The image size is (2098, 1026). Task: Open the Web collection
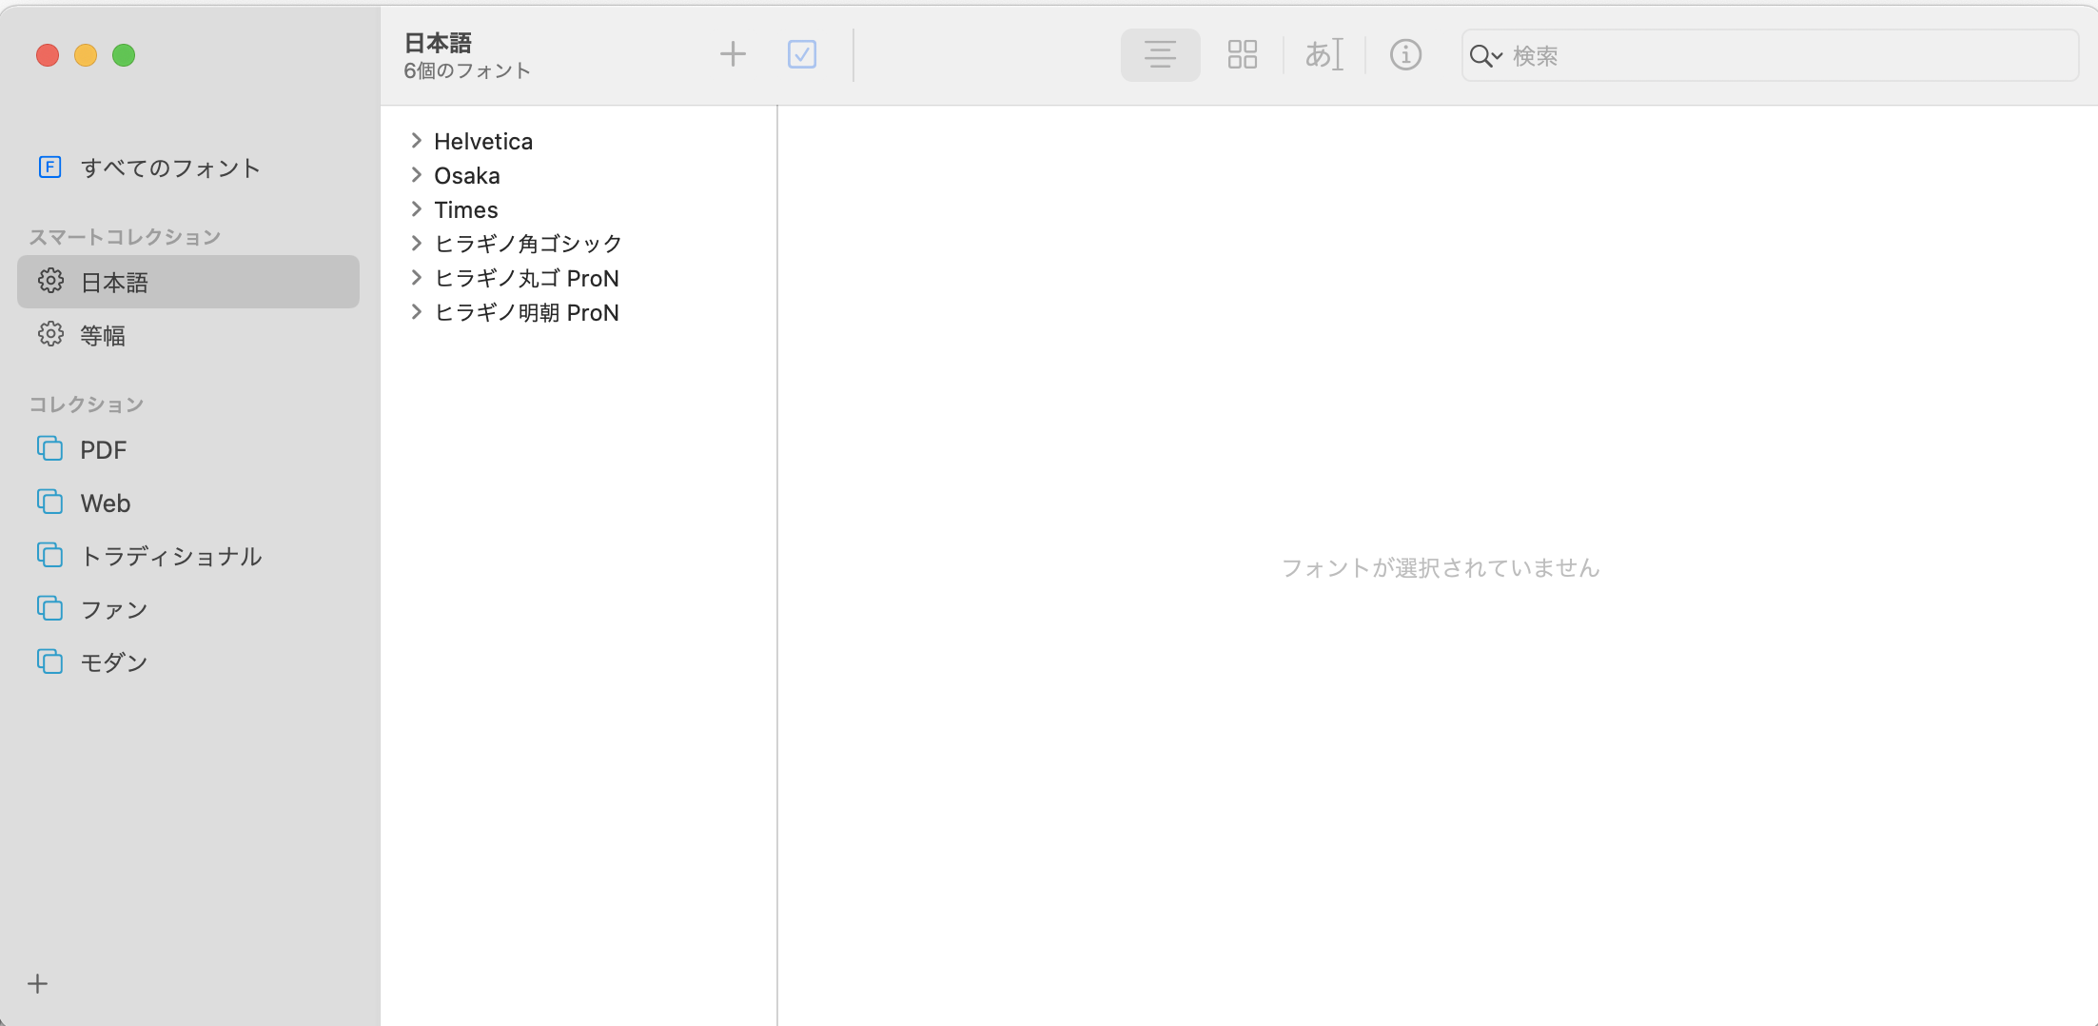(x=105, y=503)
